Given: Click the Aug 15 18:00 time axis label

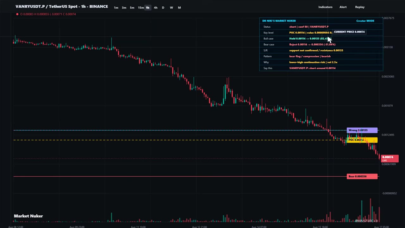Looking at the screenshot, I should (x=320, y=227).
